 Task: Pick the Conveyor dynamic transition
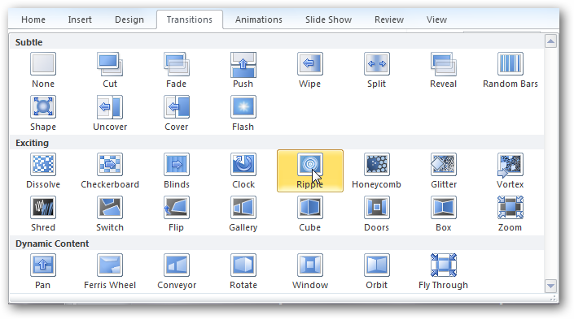[177, 271]
